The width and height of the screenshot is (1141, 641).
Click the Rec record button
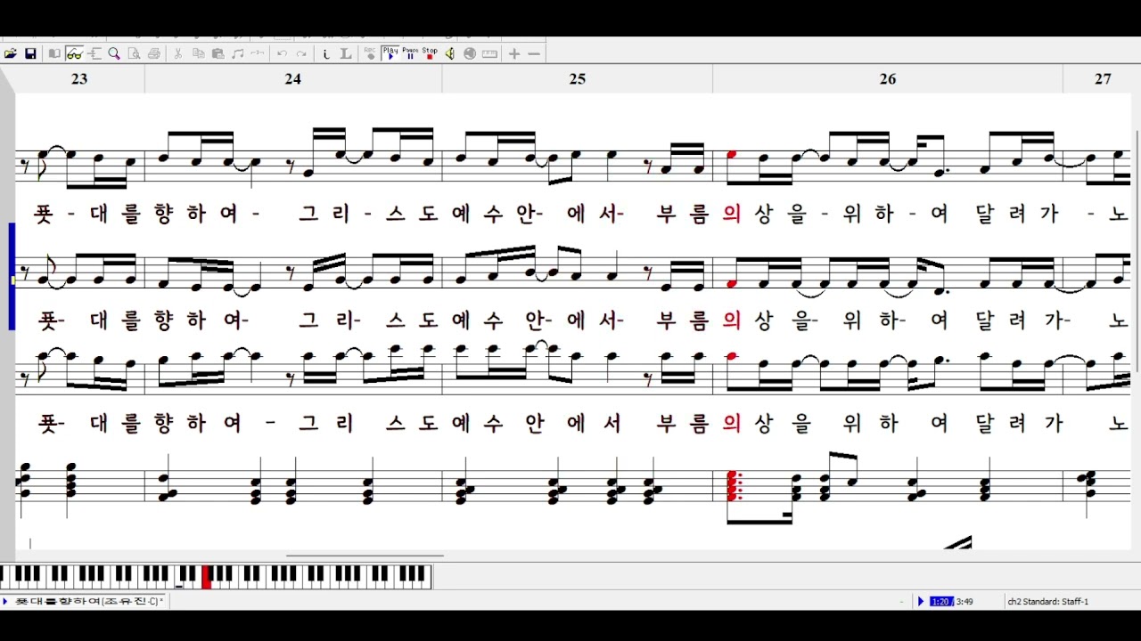pyautogui.click(x=370, y=53)
